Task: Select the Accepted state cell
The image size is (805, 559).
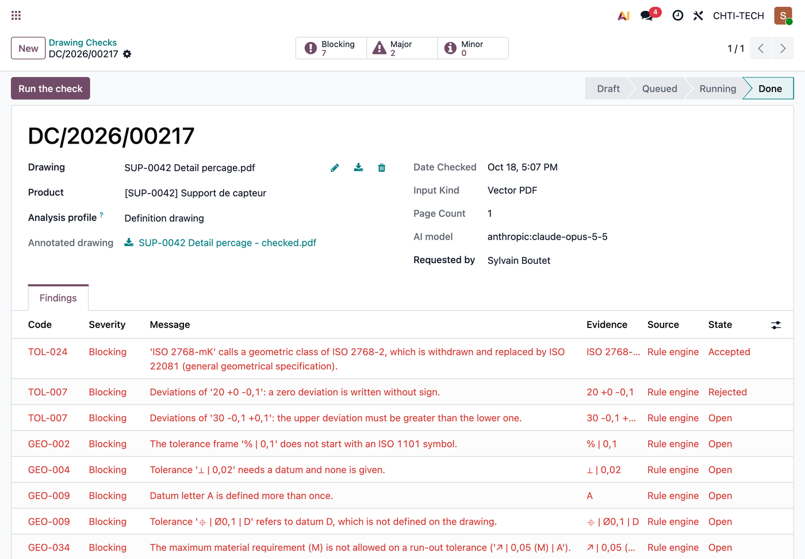Action: point(729,352)
